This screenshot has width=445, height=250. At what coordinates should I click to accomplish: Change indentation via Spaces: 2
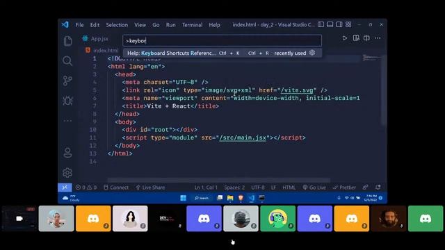tap(234, 187)
